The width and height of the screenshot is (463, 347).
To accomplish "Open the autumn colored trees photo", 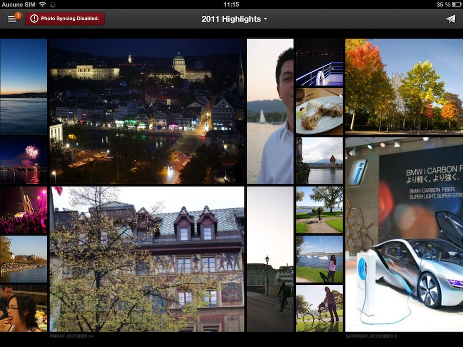I will 404,87.
